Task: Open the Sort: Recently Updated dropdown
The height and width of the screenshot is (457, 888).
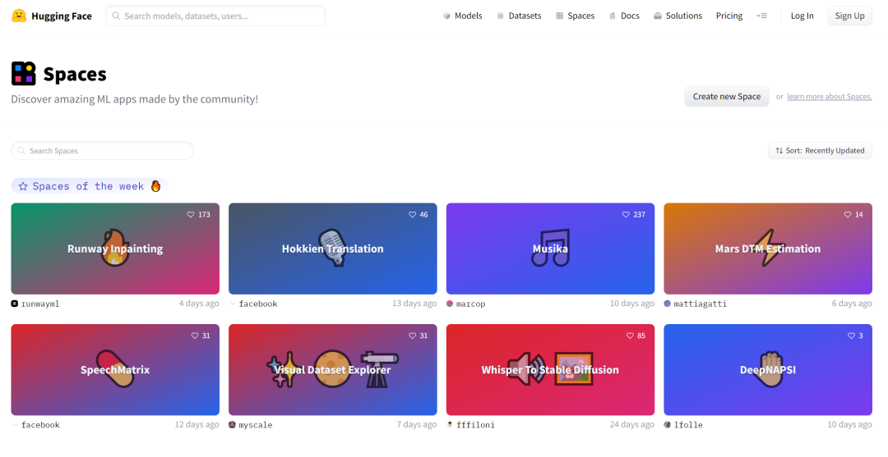Action: click(x=820, y=150)
